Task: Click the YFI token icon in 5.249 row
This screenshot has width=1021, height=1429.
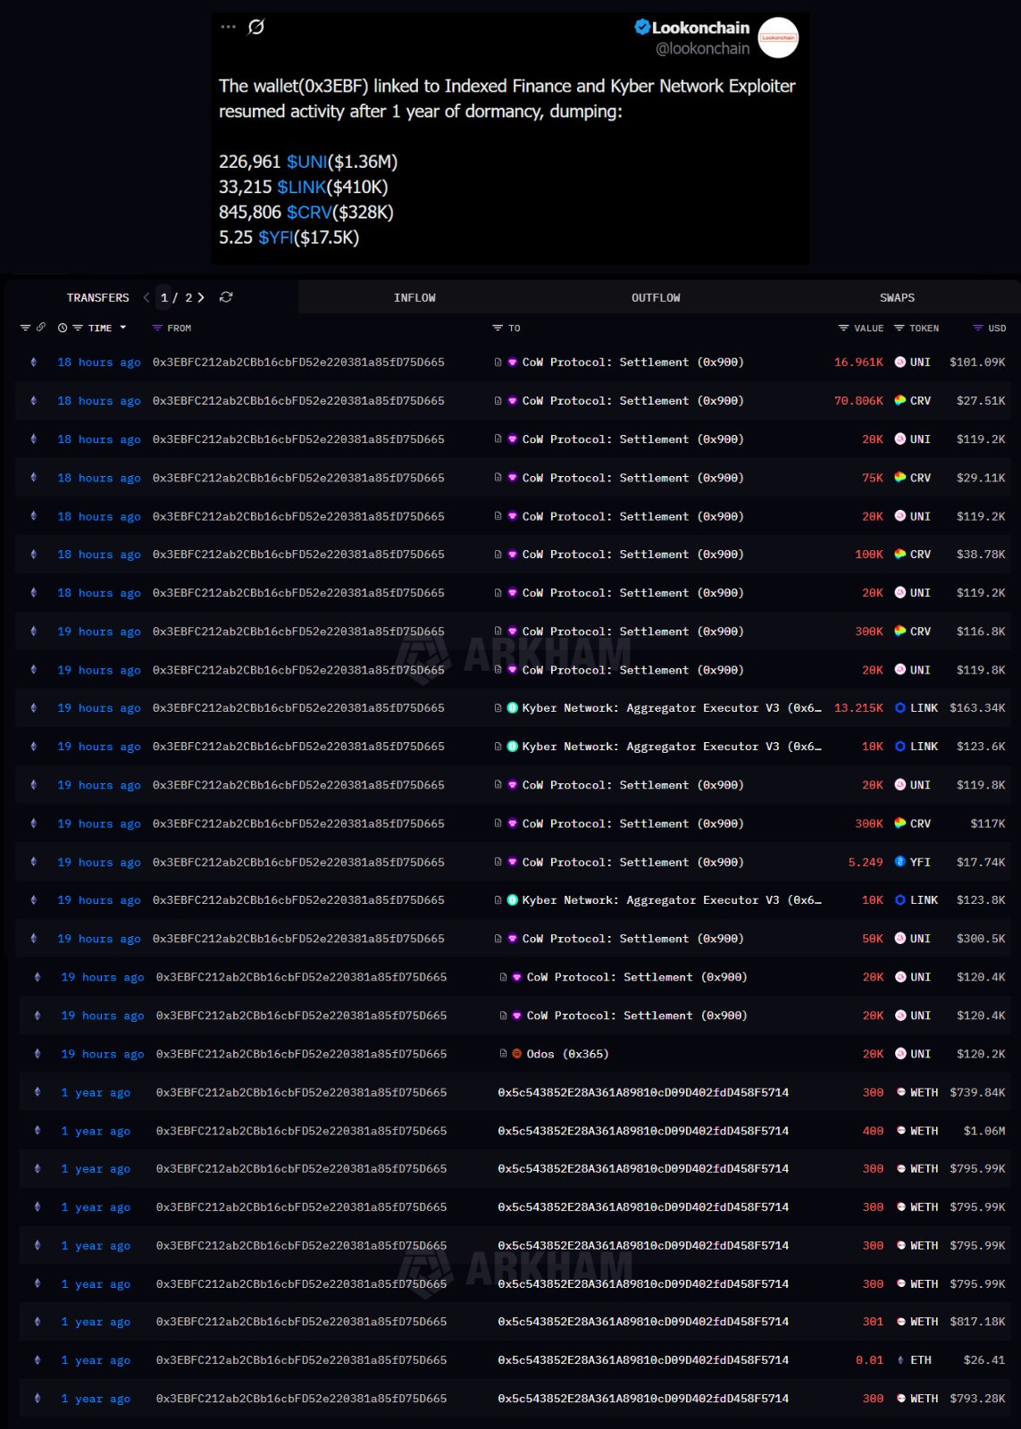Action: [x=900, y=862]
